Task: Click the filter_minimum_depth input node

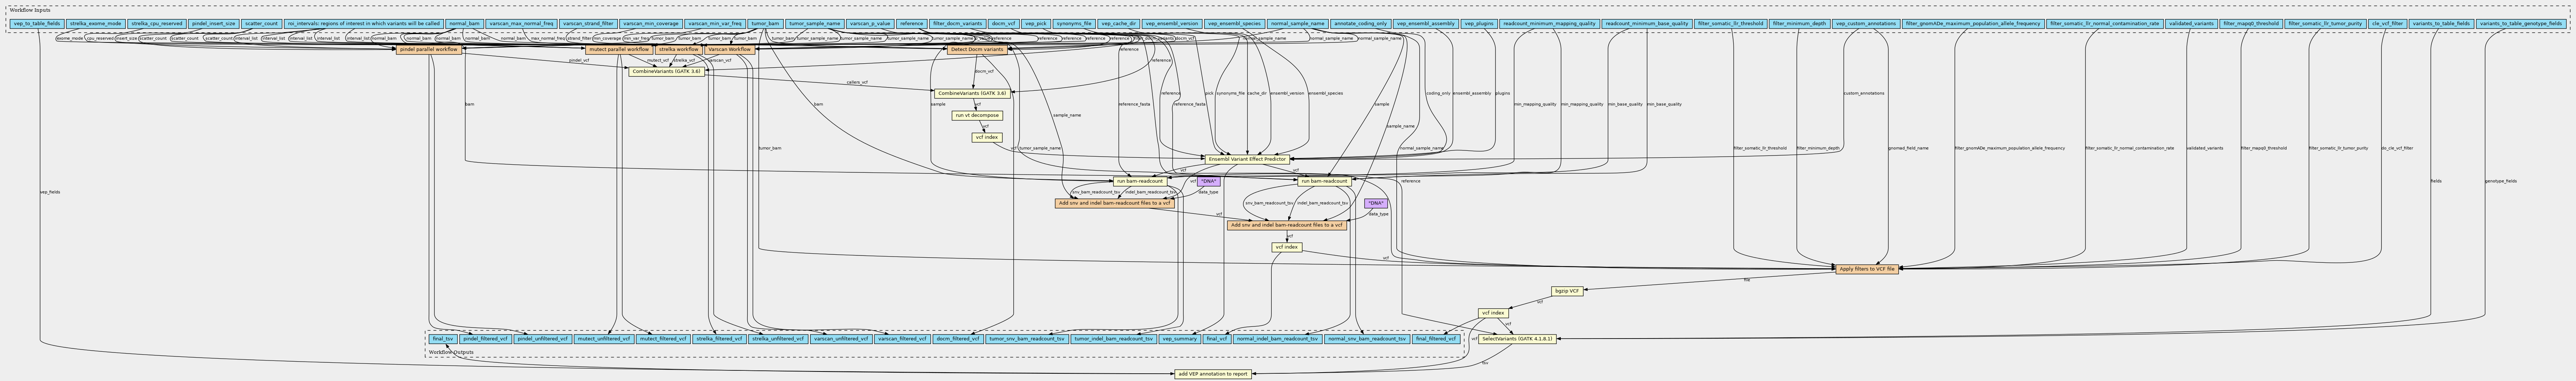Action: click(1799, 23)
